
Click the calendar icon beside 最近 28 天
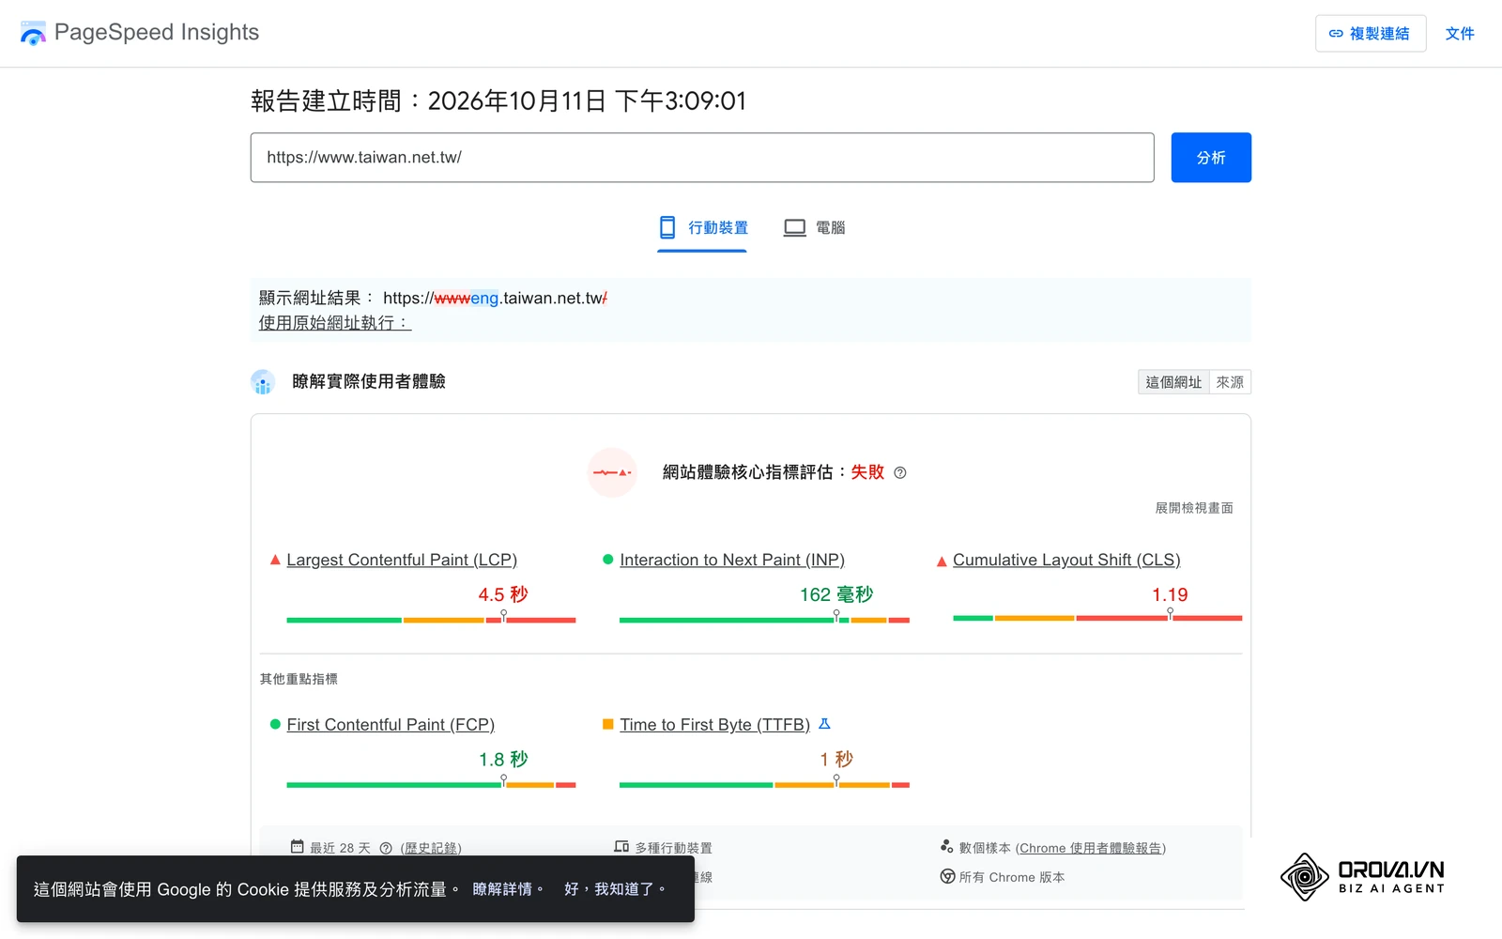click(298, 847)
